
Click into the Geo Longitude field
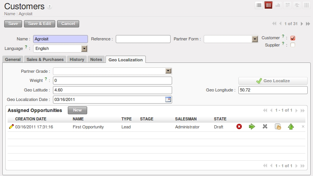coord(273,90)
